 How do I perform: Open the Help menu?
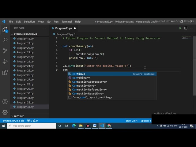click(x=78, y=22)
